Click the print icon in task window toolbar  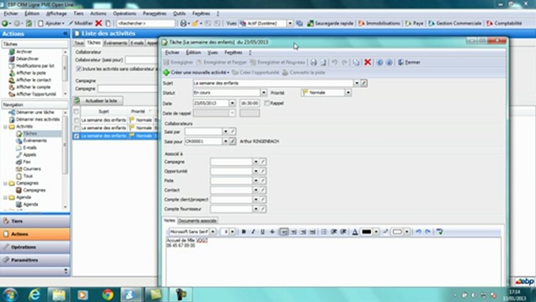[x=313, y=62]
